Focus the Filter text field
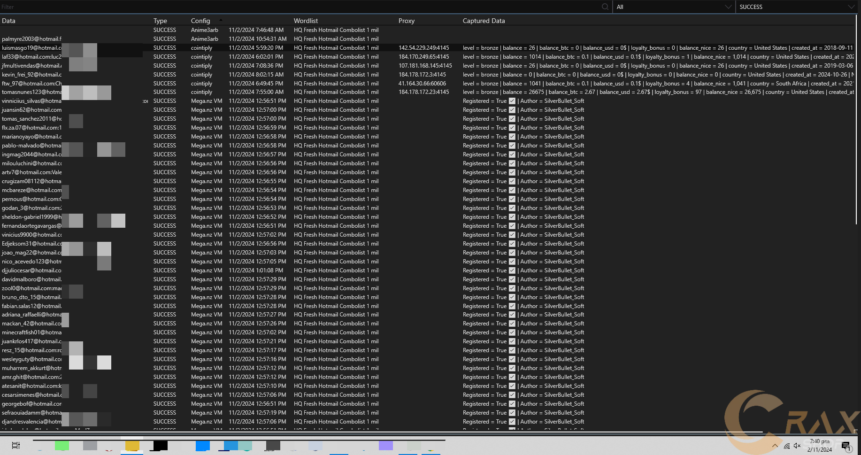This screenshot has height=455, width=861. coord(300,7)
